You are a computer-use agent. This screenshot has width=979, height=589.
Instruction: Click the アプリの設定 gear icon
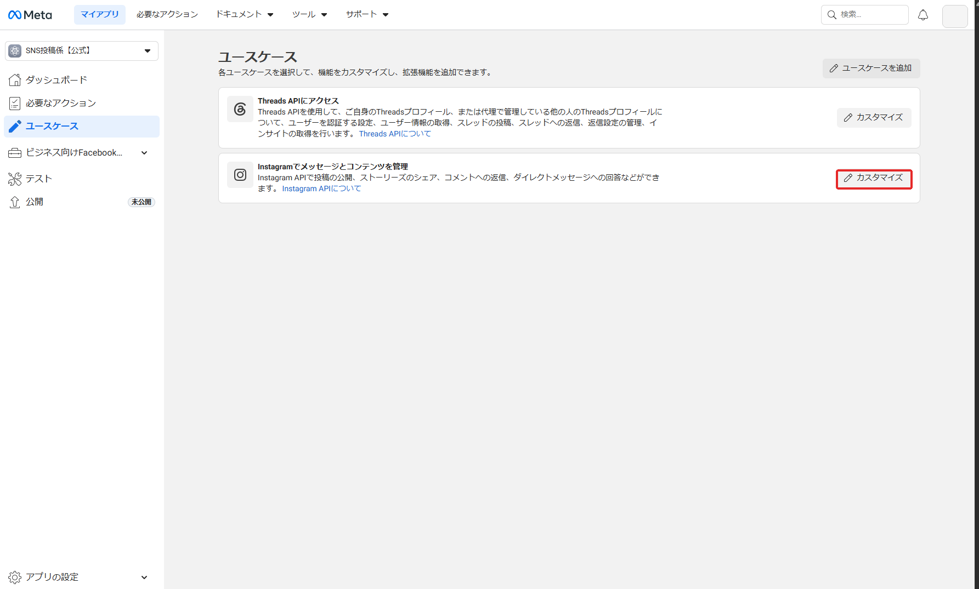15,577
